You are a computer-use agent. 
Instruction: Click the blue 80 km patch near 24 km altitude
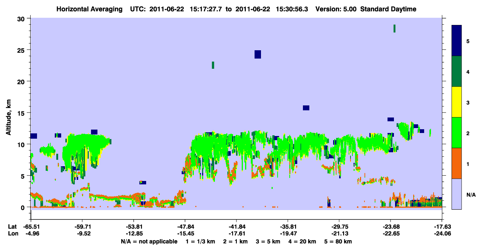pyautogui.click(x=258, y=54)
